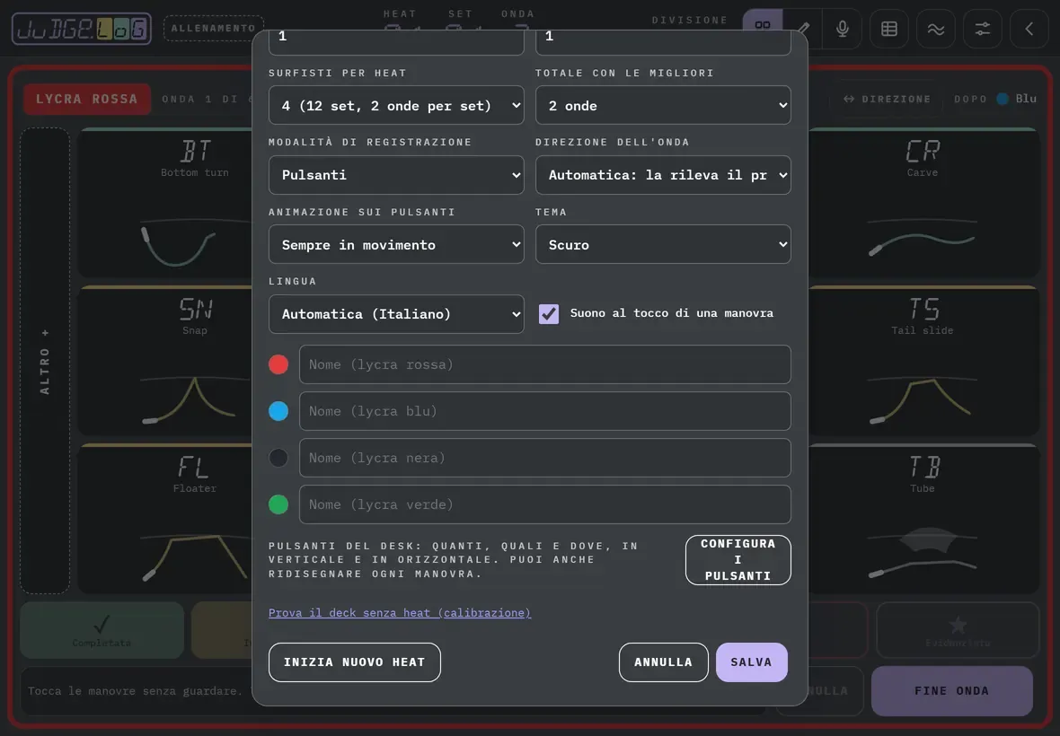Click Configura i pulsanti button
This screenshot has height=736, width=1060.
click(738, 560)
